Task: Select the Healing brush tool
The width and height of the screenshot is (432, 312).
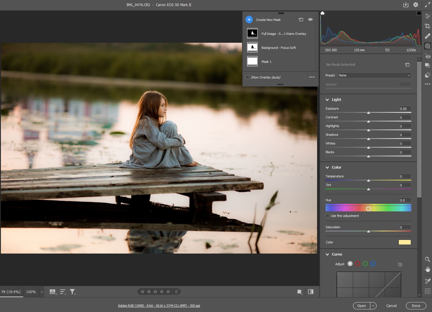Action: pos(427,36)
